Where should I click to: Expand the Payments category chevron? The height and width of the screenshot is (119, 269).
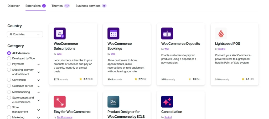click(39, 64)
